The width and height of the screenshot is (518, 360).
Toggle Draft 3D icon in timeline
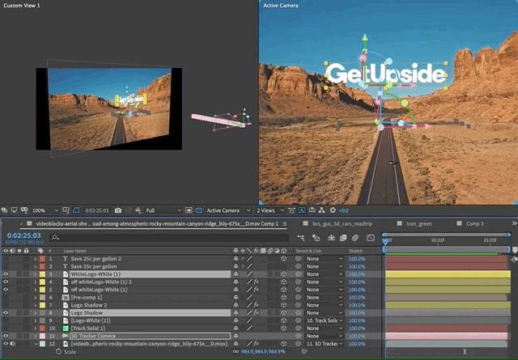click(316, 238)
